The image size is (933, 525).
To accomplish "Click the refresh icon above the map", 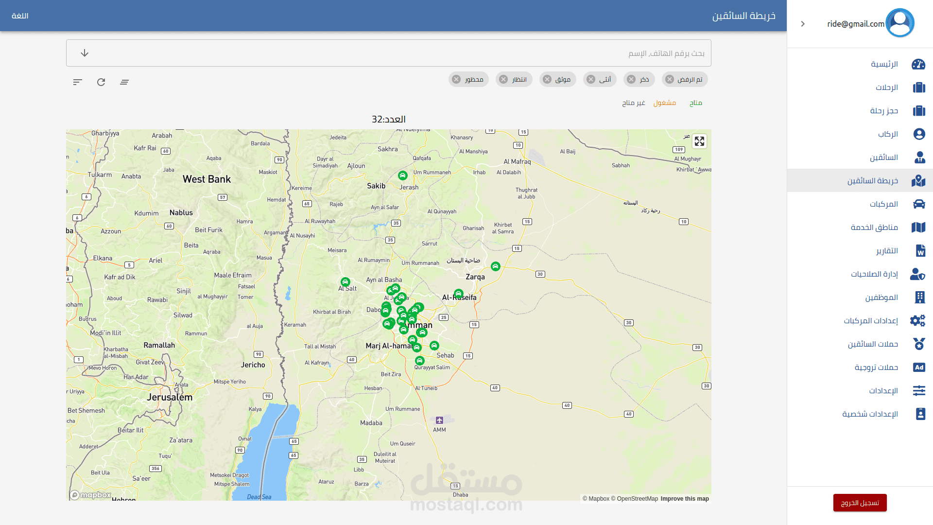I will click(x=101, y=82).
